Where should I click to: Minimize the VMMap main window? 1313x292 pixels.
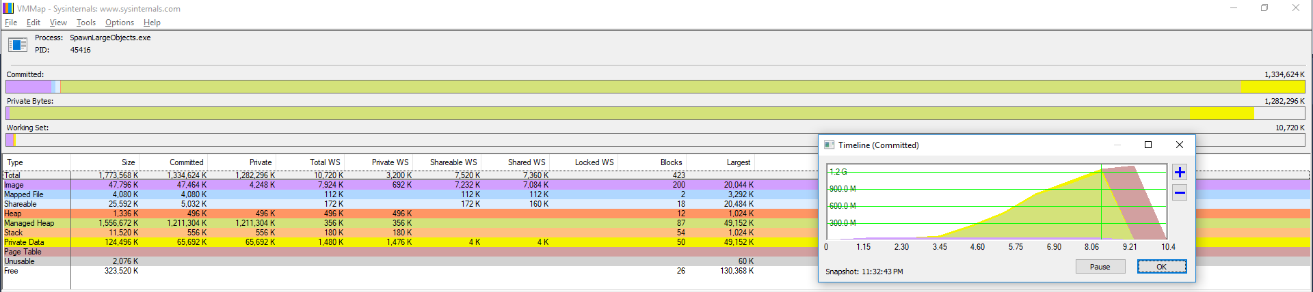pyautogui.click(x=1234, y=8)
